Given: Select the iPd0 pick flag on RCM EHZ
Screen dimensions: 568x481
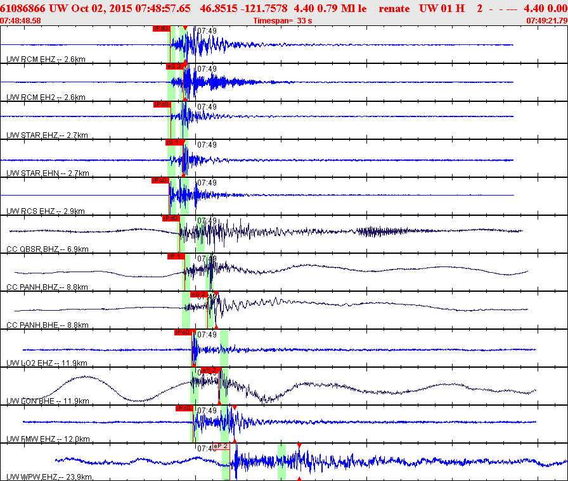Looking at the screenshot, I should (161, 28).
